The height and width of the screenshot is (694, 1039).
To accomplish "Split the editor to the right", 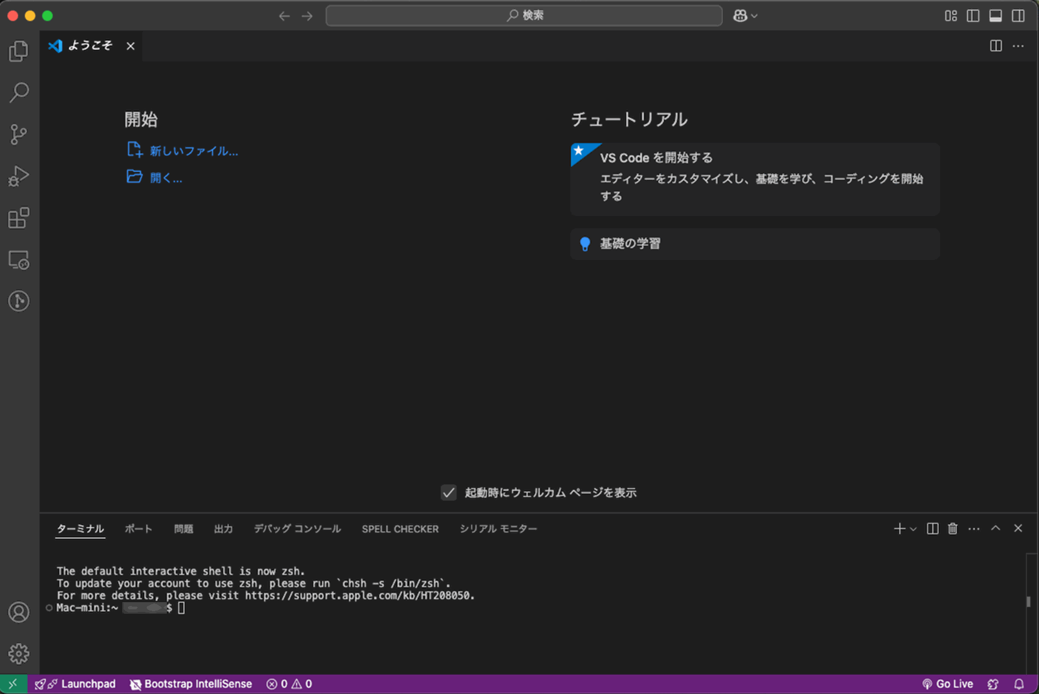I will [996, 46].
